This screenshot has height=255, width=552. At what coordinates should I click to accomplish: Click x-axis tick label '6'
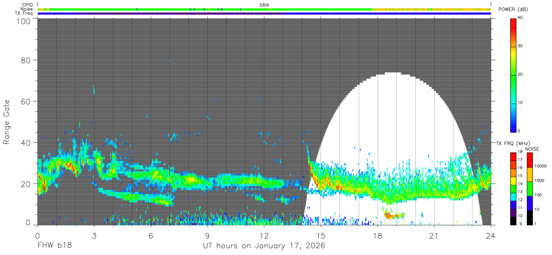click(151, 235)
